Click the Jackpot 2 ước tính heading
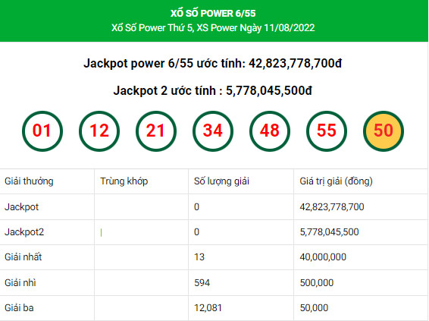The height and width of the screenshot is (321, 429). 213,90
